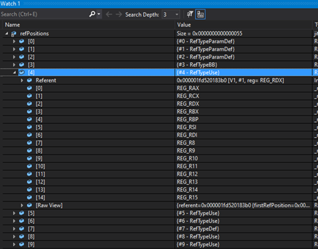Click the icon of the REG_R12 row
This screenshot has height=249, width=318.
coord(29,174)
